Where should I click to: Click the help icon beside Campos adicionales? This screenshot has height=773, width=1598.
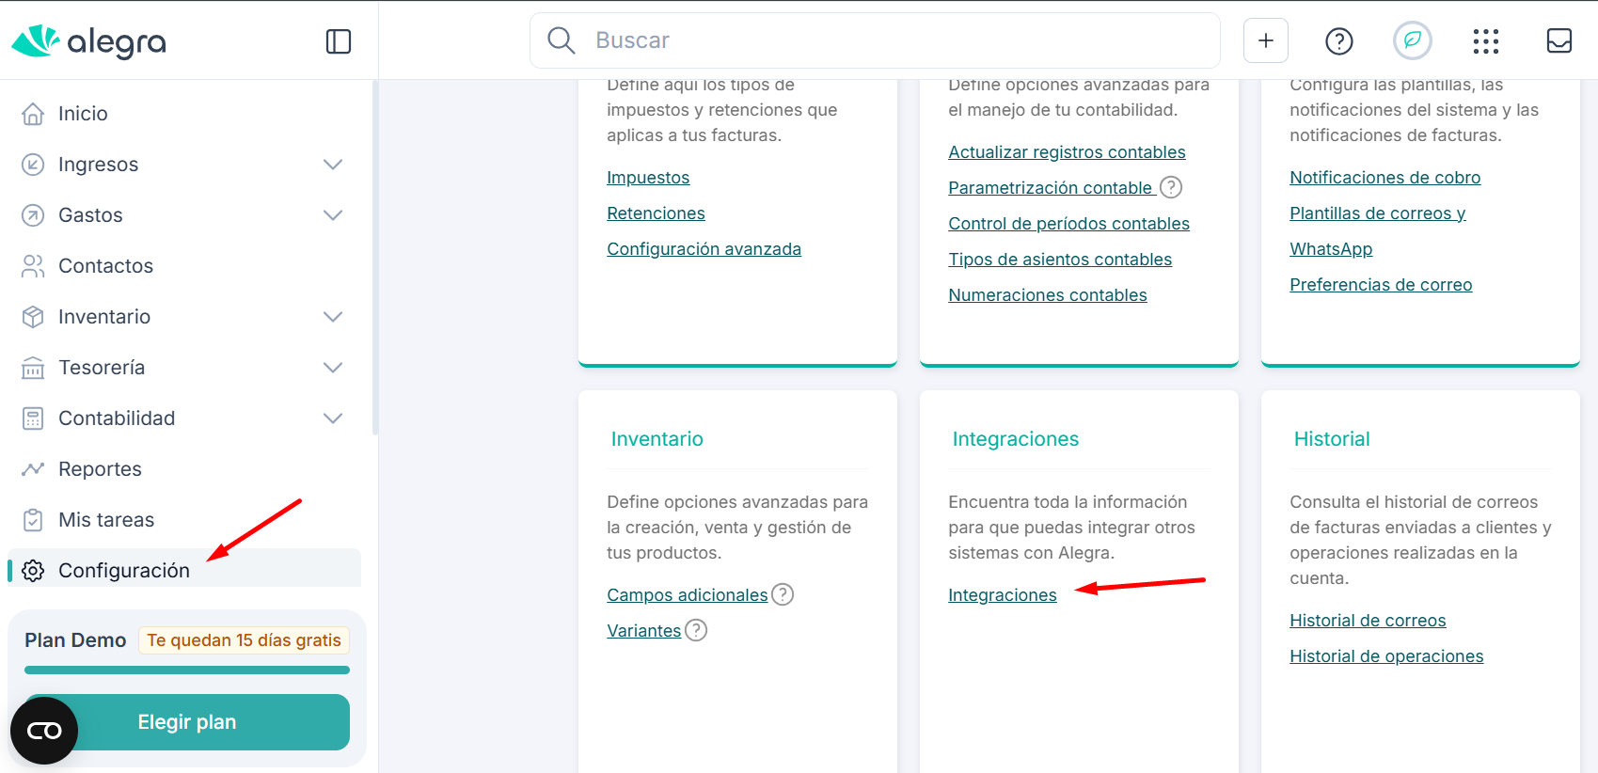783,594
